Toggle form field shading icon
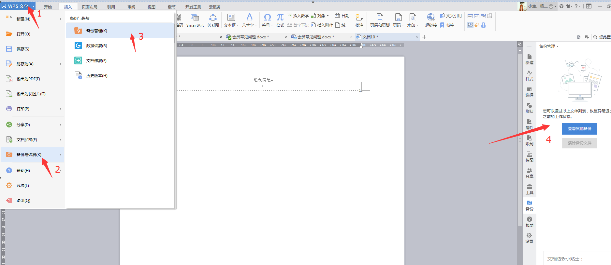This screenshot has height=265, width=611. pos(470,25)
